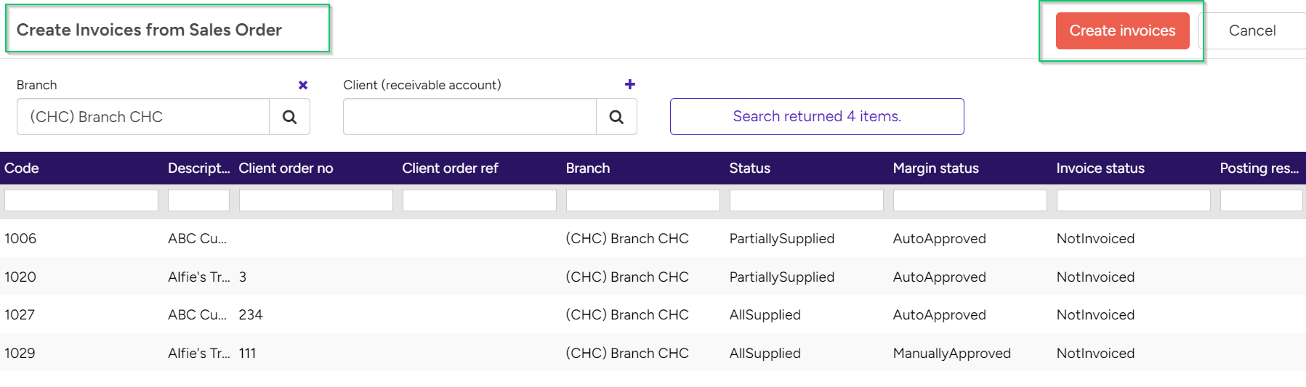Click the Posting result filter box

click(x=1262, y=200)
